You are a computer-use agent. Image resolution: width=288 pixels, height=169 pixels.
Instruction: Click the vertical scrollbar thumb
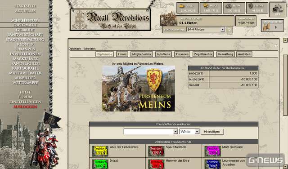pyautogui.click(x=285, y=85)
